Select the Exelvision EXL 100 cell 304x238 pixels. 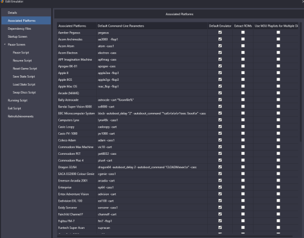77,201
